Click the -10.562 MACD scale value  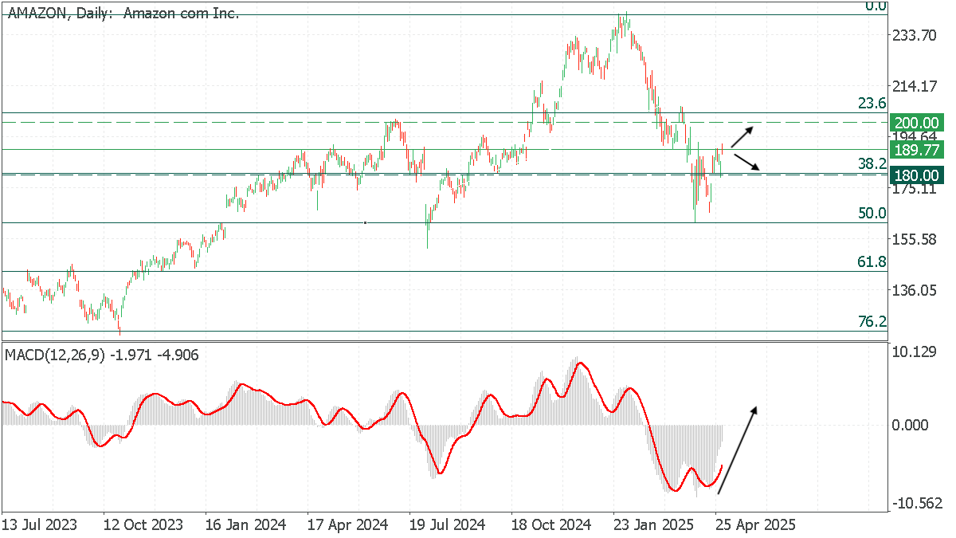click(916, 503)
